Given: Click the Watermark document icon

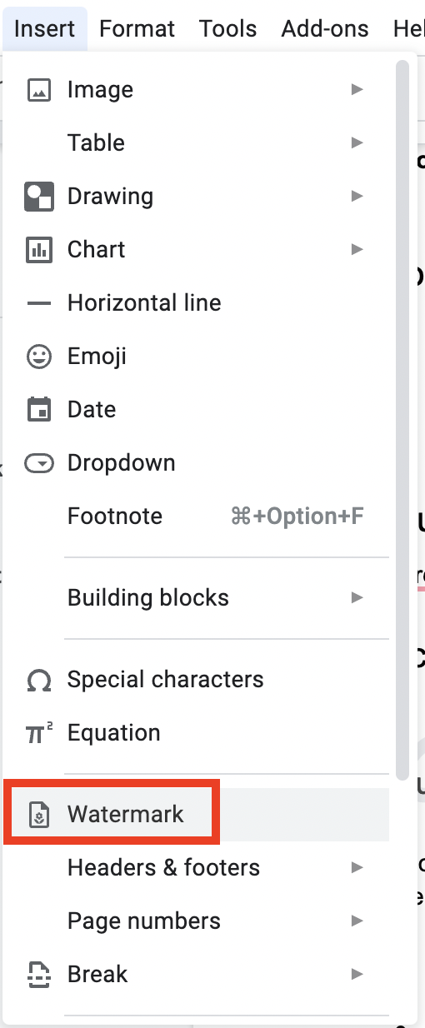Looking at the screenshot, I should (39, 815).
